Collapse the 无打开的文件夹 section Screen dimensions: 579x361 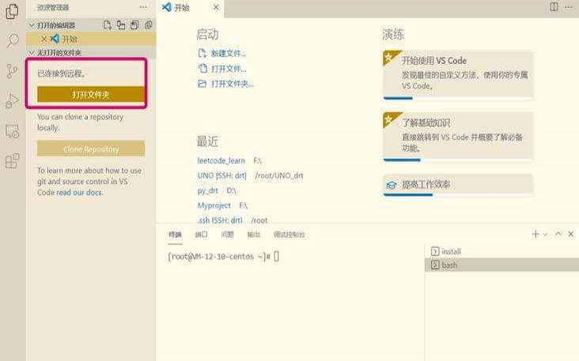tap(32, 53)
